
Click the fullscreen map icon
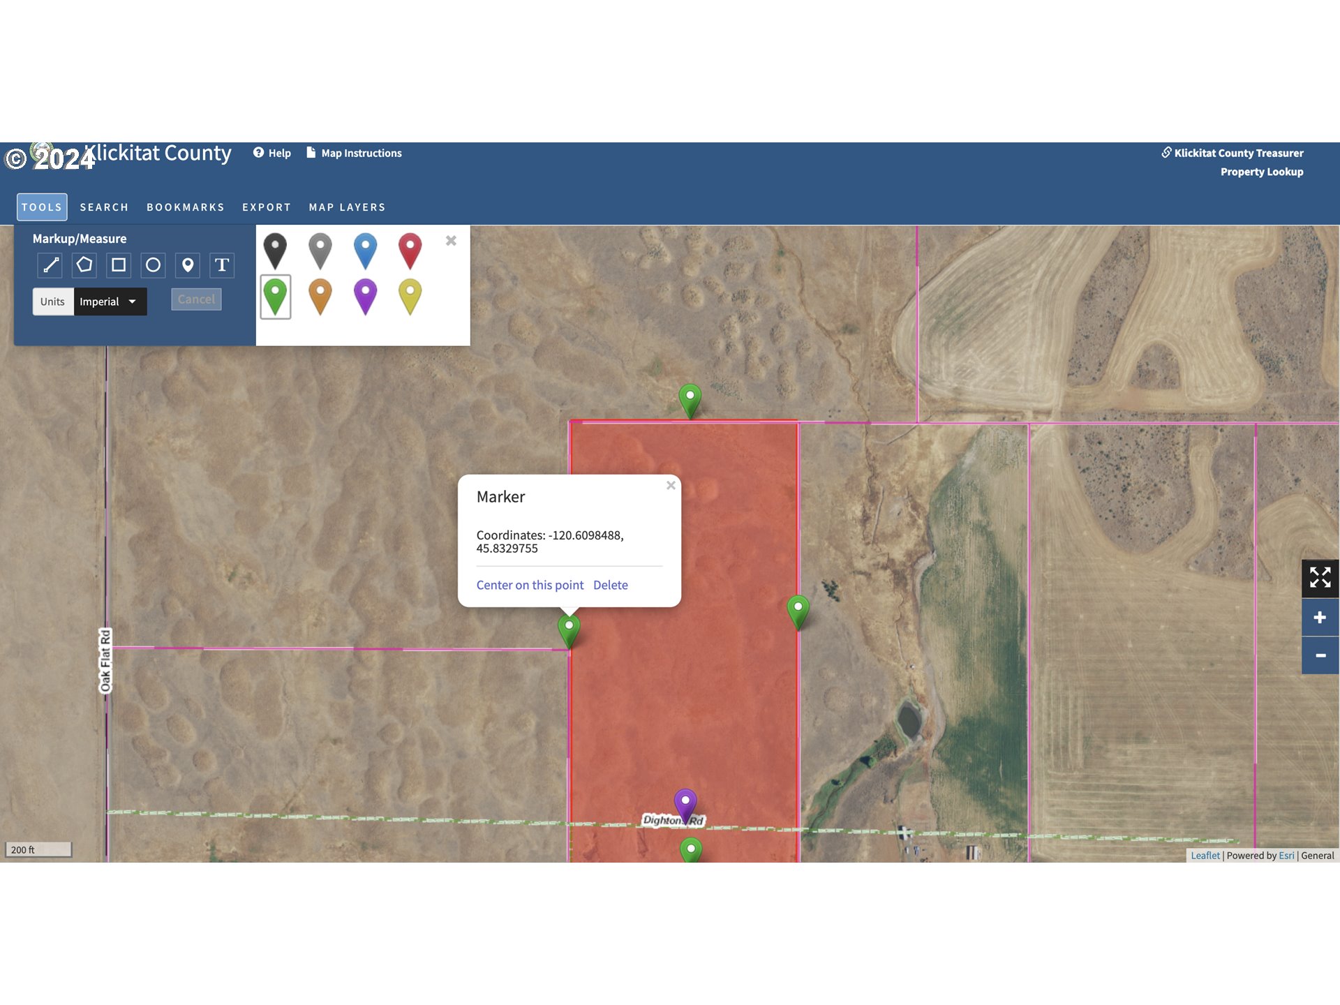pos(1319,577)
